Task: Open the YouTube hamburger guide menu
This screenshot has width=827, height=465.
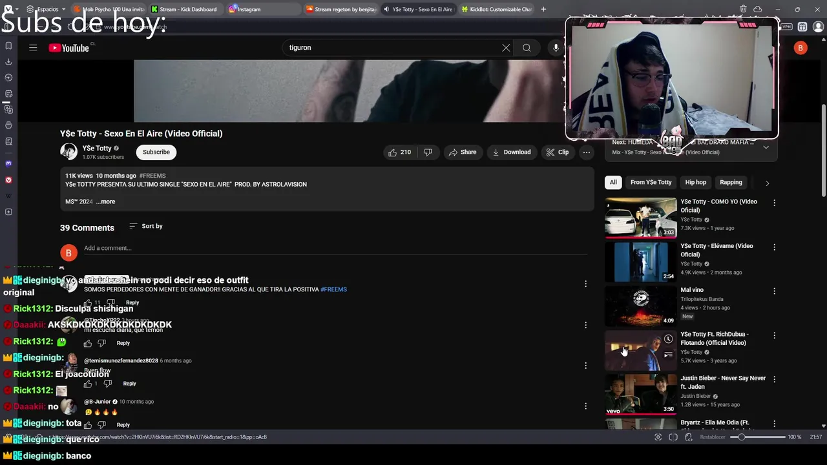Action: click(33, 48)
